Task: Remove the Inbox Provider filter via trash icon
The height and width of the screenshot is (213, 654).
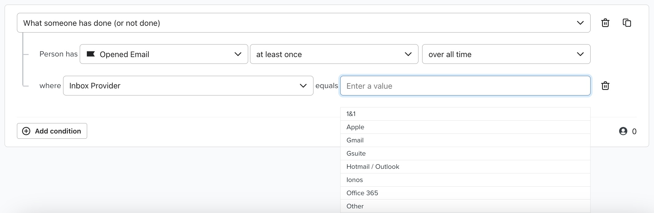Action: (605, 86)
